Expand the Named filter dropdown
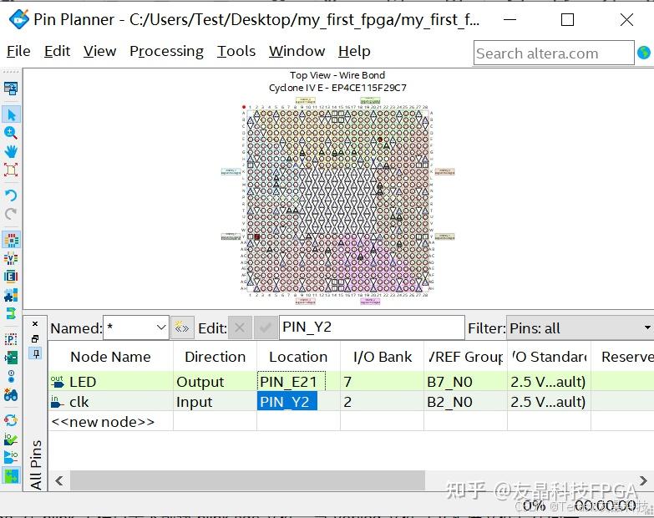This screenshot has width=654, height=518. [161, 328]
